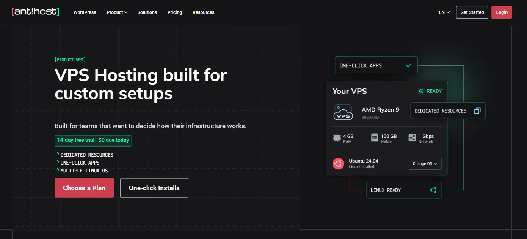Open the EN language selector
The image size is (527, 239).
tap(444, 12)
